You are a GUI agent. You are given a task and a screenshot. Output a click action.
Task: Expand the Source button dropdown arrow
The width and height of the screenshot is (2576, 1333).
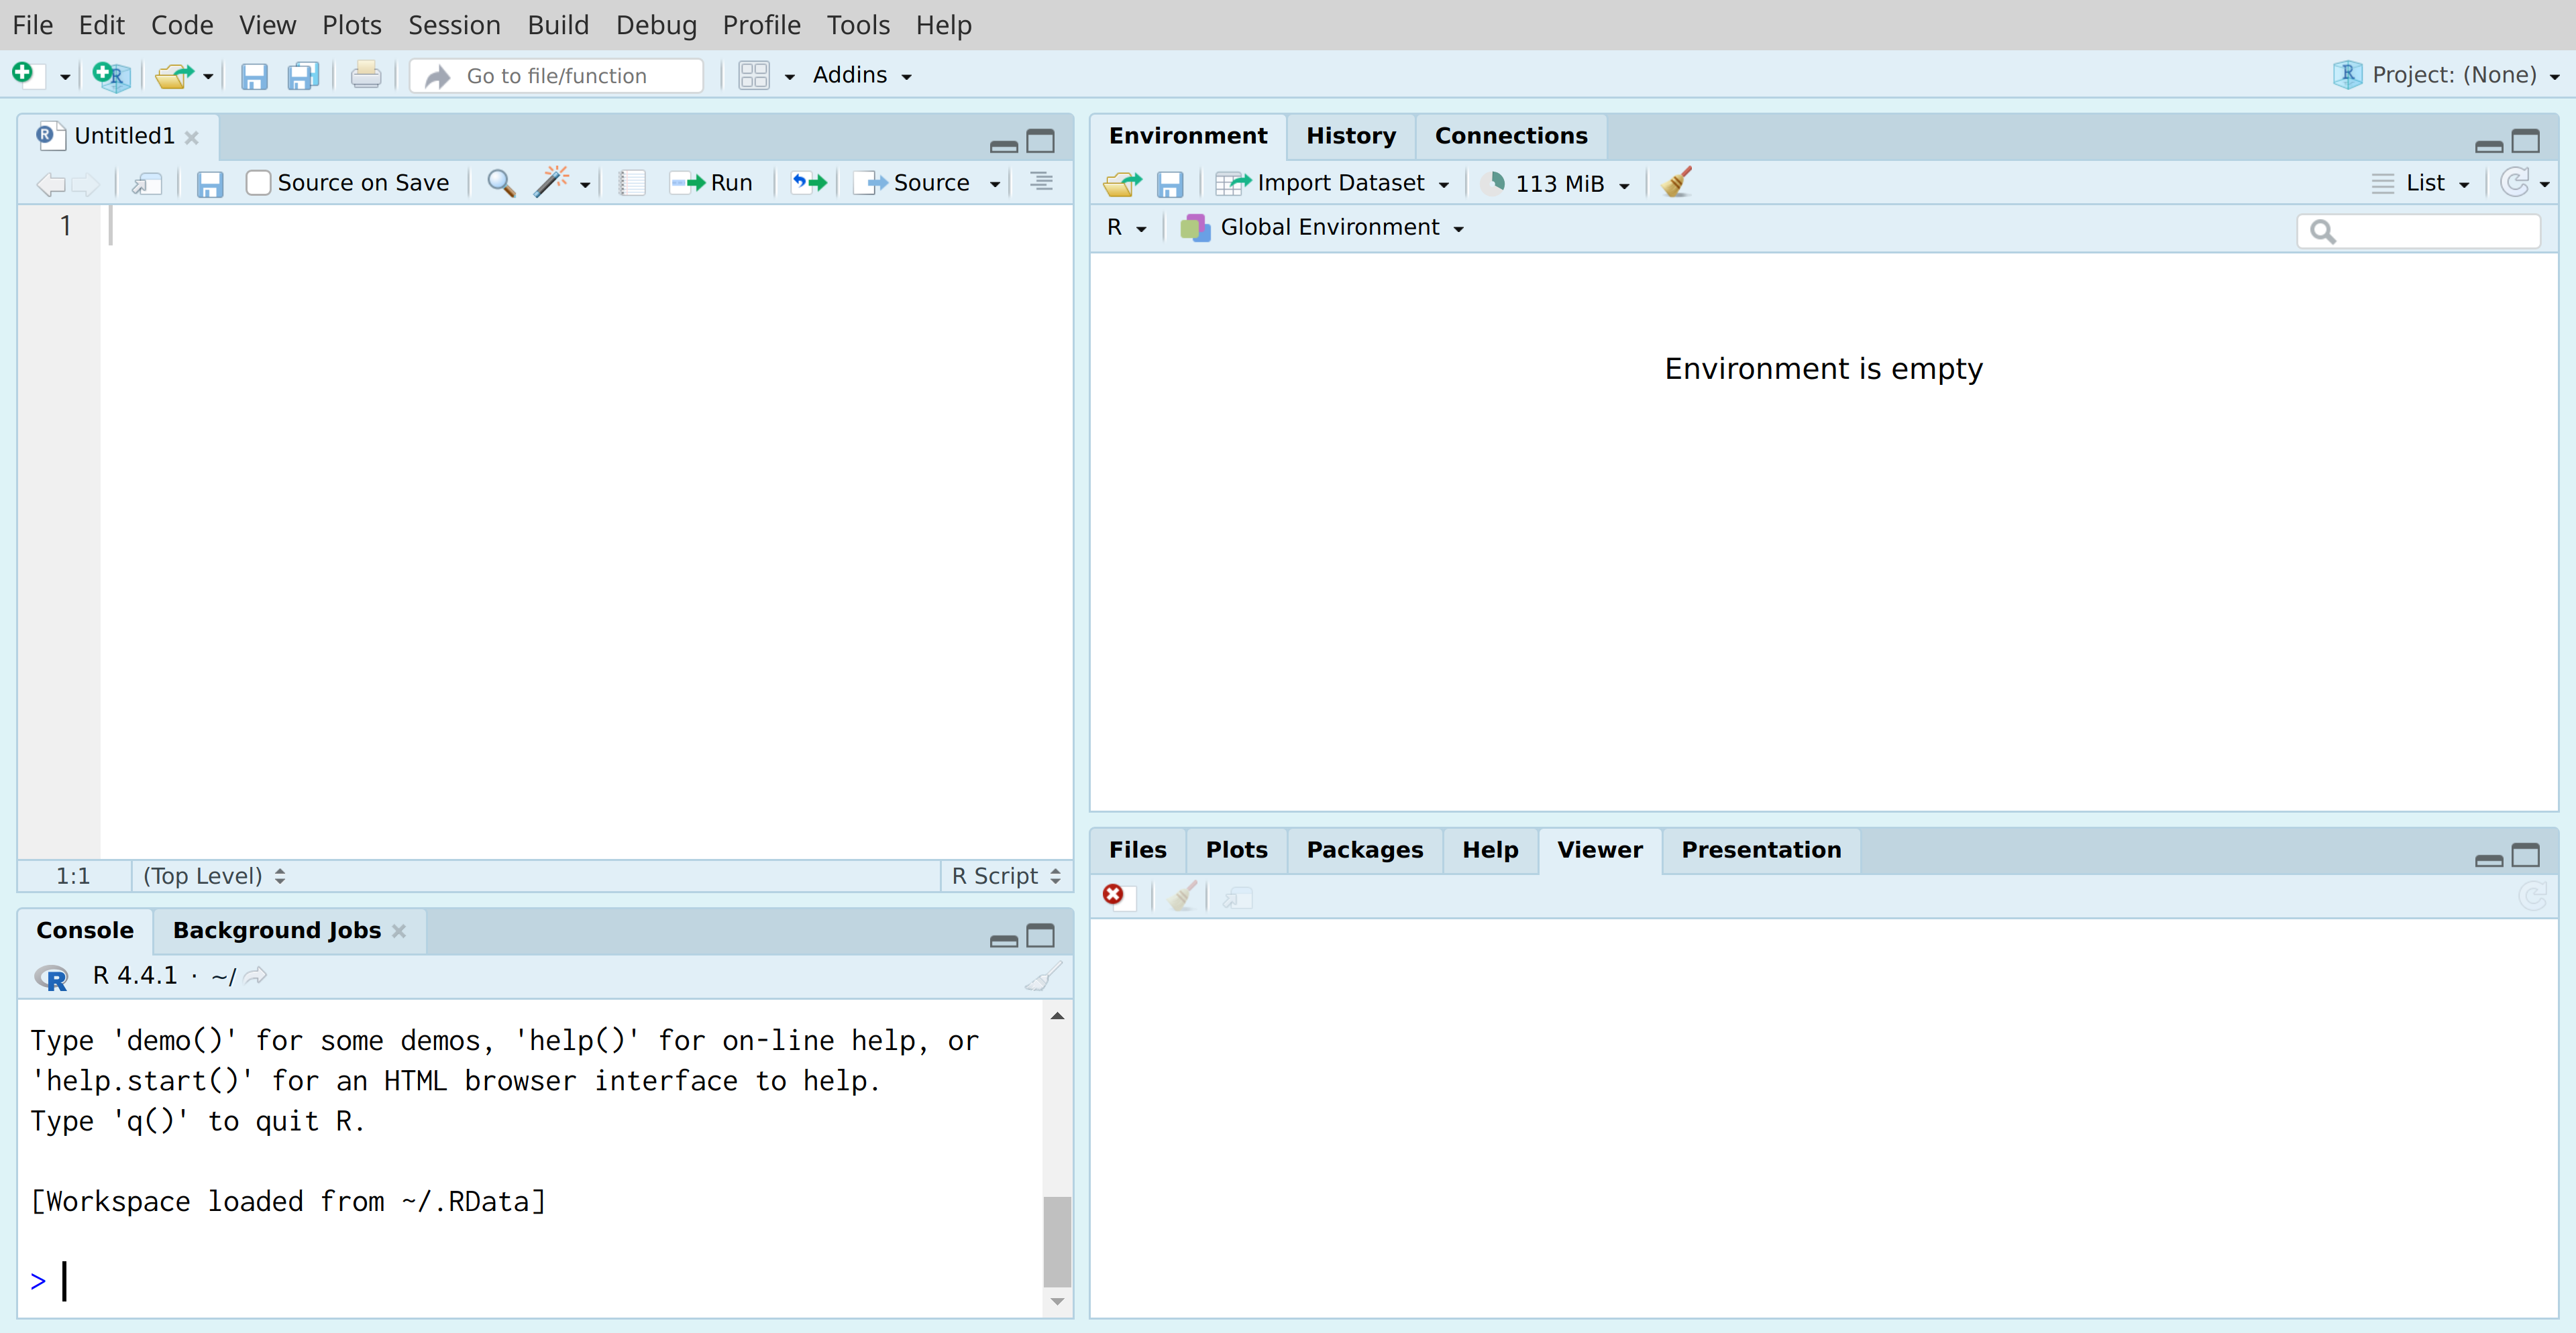click(x=995, y=185)
